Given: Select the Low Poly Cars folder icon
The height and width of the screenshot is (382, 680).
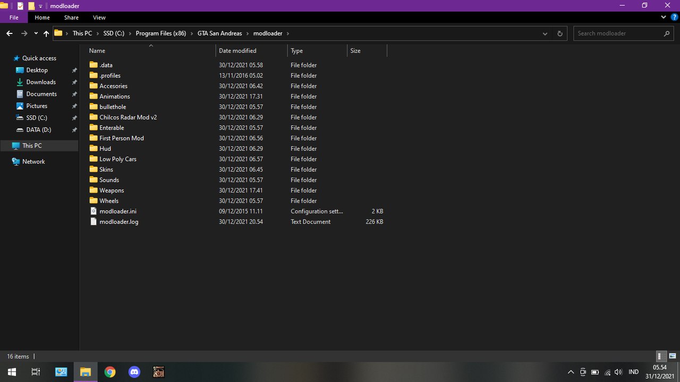Looking at the screenshot, I should [x=93, y=159].
